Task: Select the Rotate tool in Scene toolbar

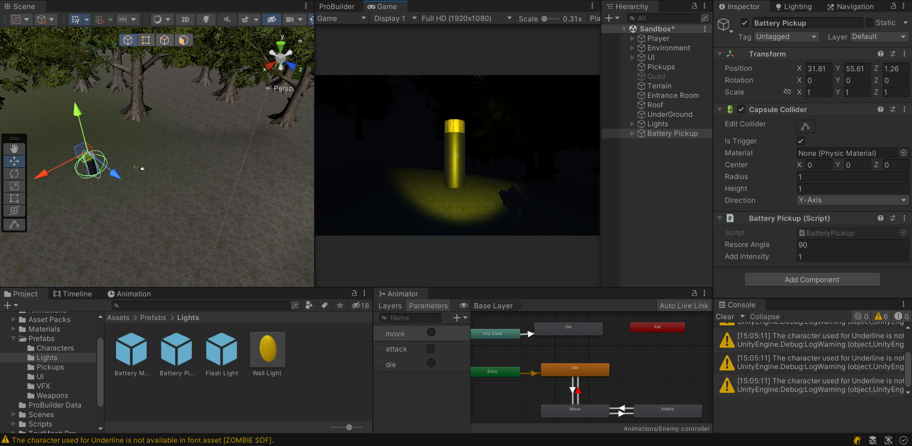Action: point(14,173)
